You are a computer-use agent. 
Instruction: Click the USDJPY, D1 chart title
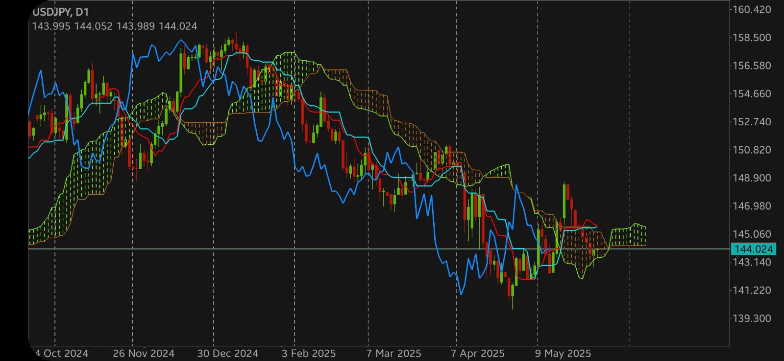click(x=61, y=12)
